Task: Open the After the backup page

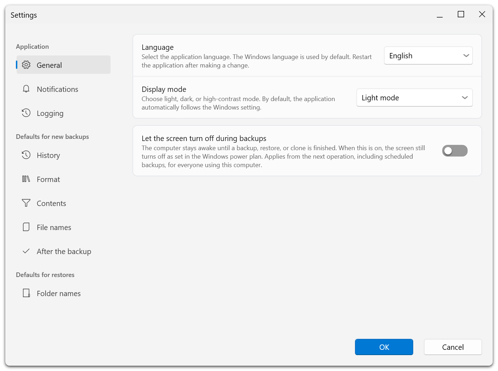Action: click(x=64, y=251)
